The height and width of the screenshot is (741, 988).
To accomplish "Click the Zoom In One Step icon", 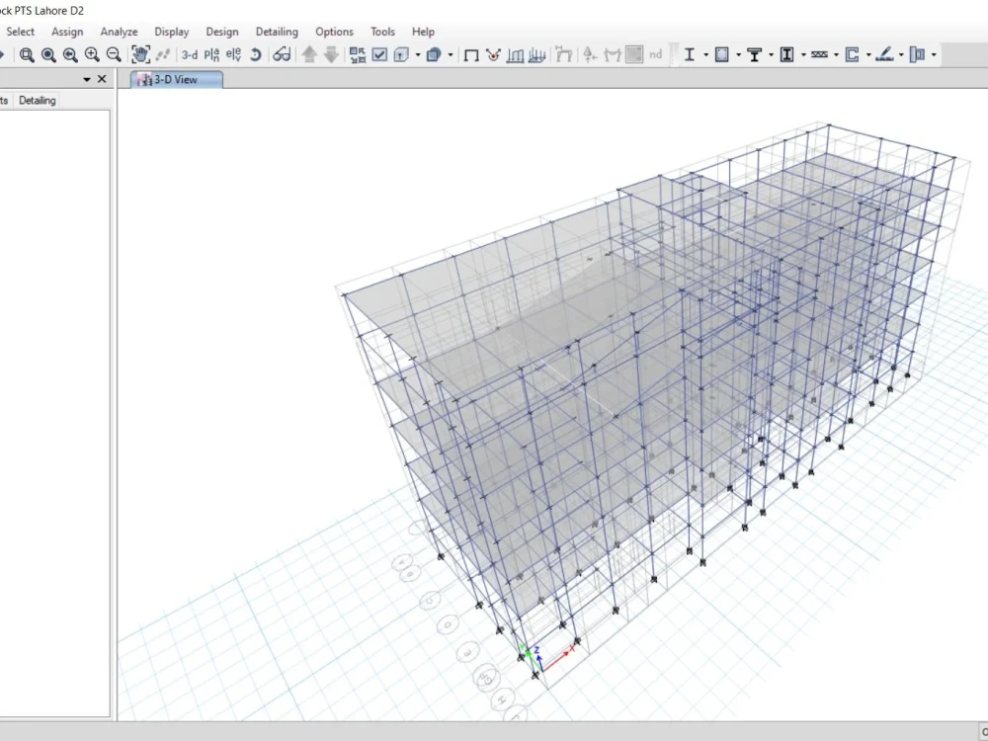I will click(91, 54).
